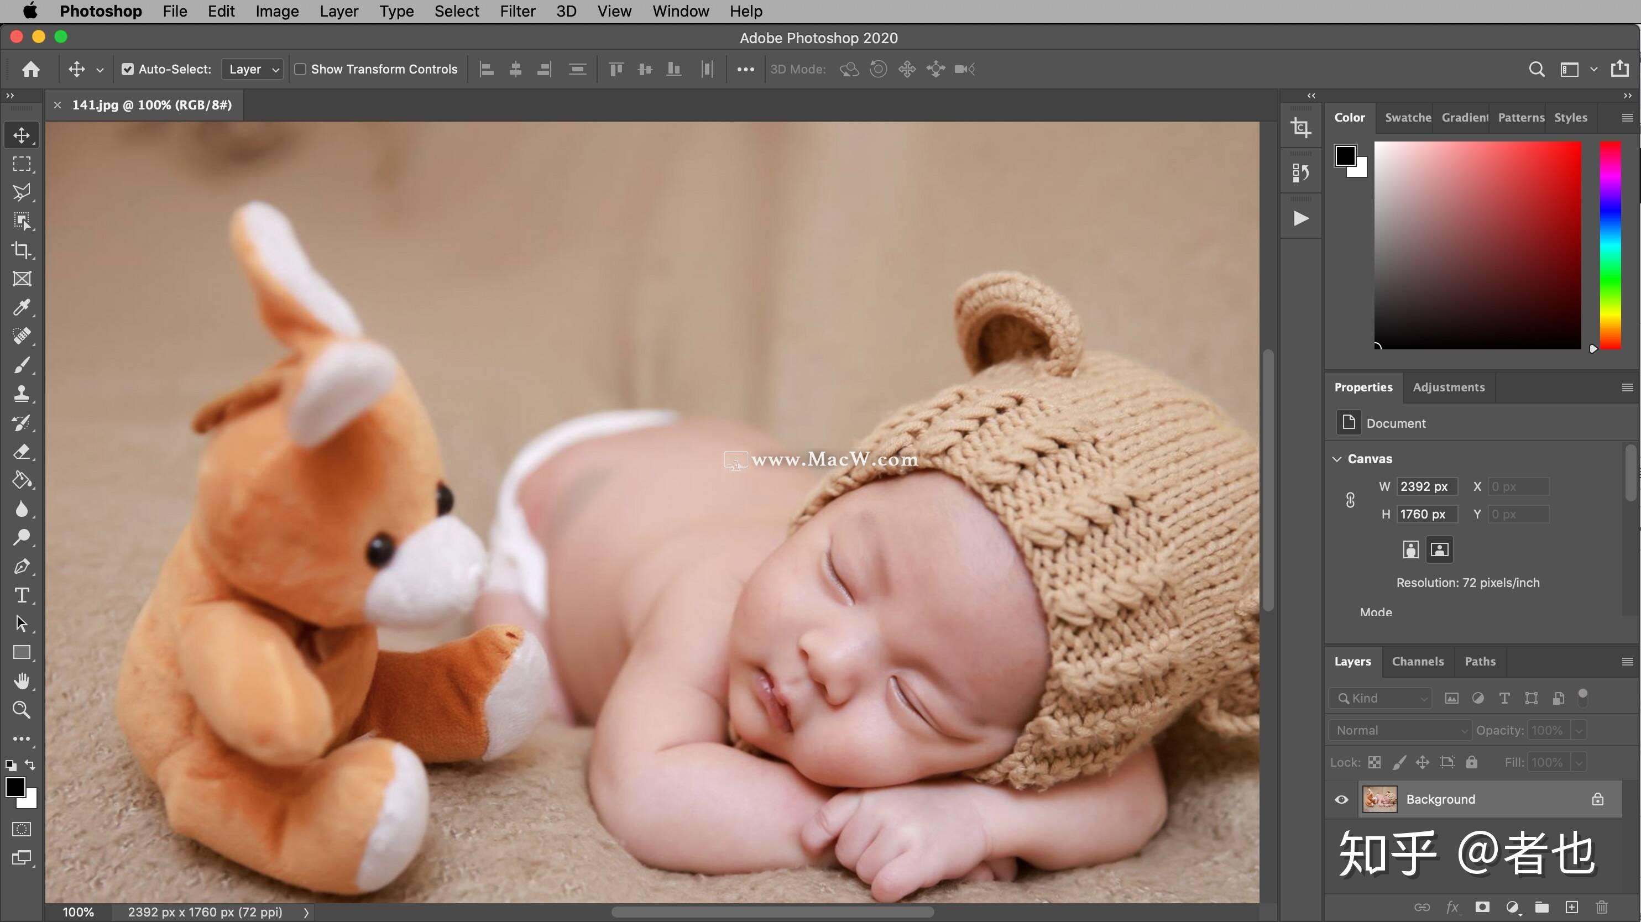The height and width of the screenshot is (922, 1641).
Task: Open Auto-Select Layer dropdown
Action: [x=253, y=69]
